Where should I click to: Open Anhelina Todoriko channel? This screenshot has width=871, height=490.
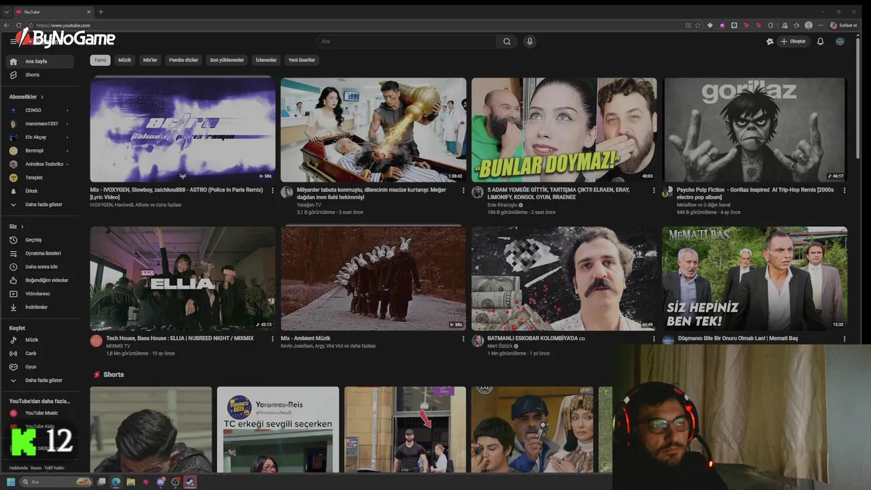point(39,164)
